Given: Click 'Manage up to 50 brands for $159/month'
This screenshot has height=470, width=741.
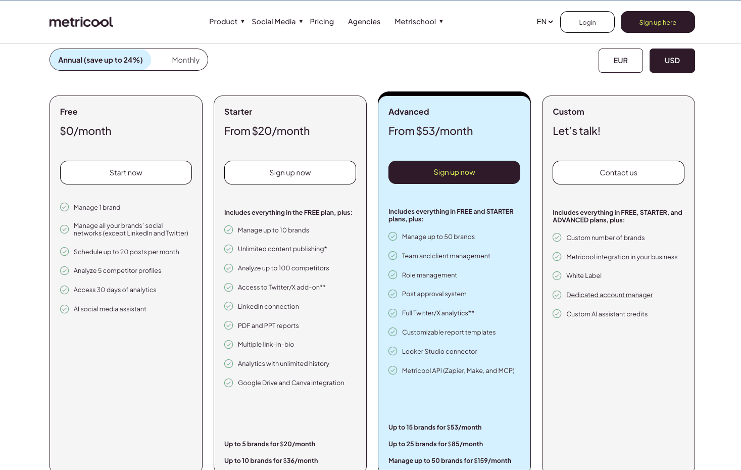Looking at the screenshot, I should [x=450, y=460].
